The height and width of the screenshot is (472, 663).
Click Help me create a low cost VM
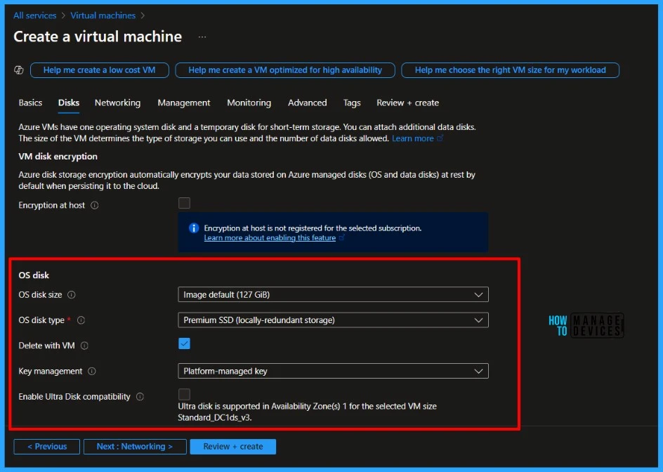(x=100, y=70)
